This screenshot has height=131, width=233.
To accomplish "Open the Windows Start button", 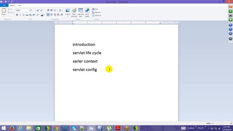I will 3,128.
